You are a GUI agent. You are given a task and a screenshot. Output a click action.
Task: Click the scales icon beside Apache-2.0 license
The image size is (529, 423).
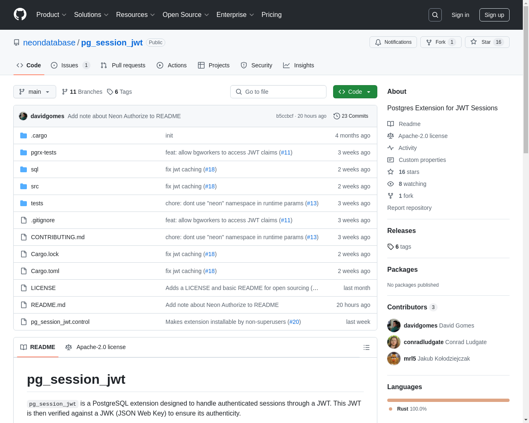391,136
